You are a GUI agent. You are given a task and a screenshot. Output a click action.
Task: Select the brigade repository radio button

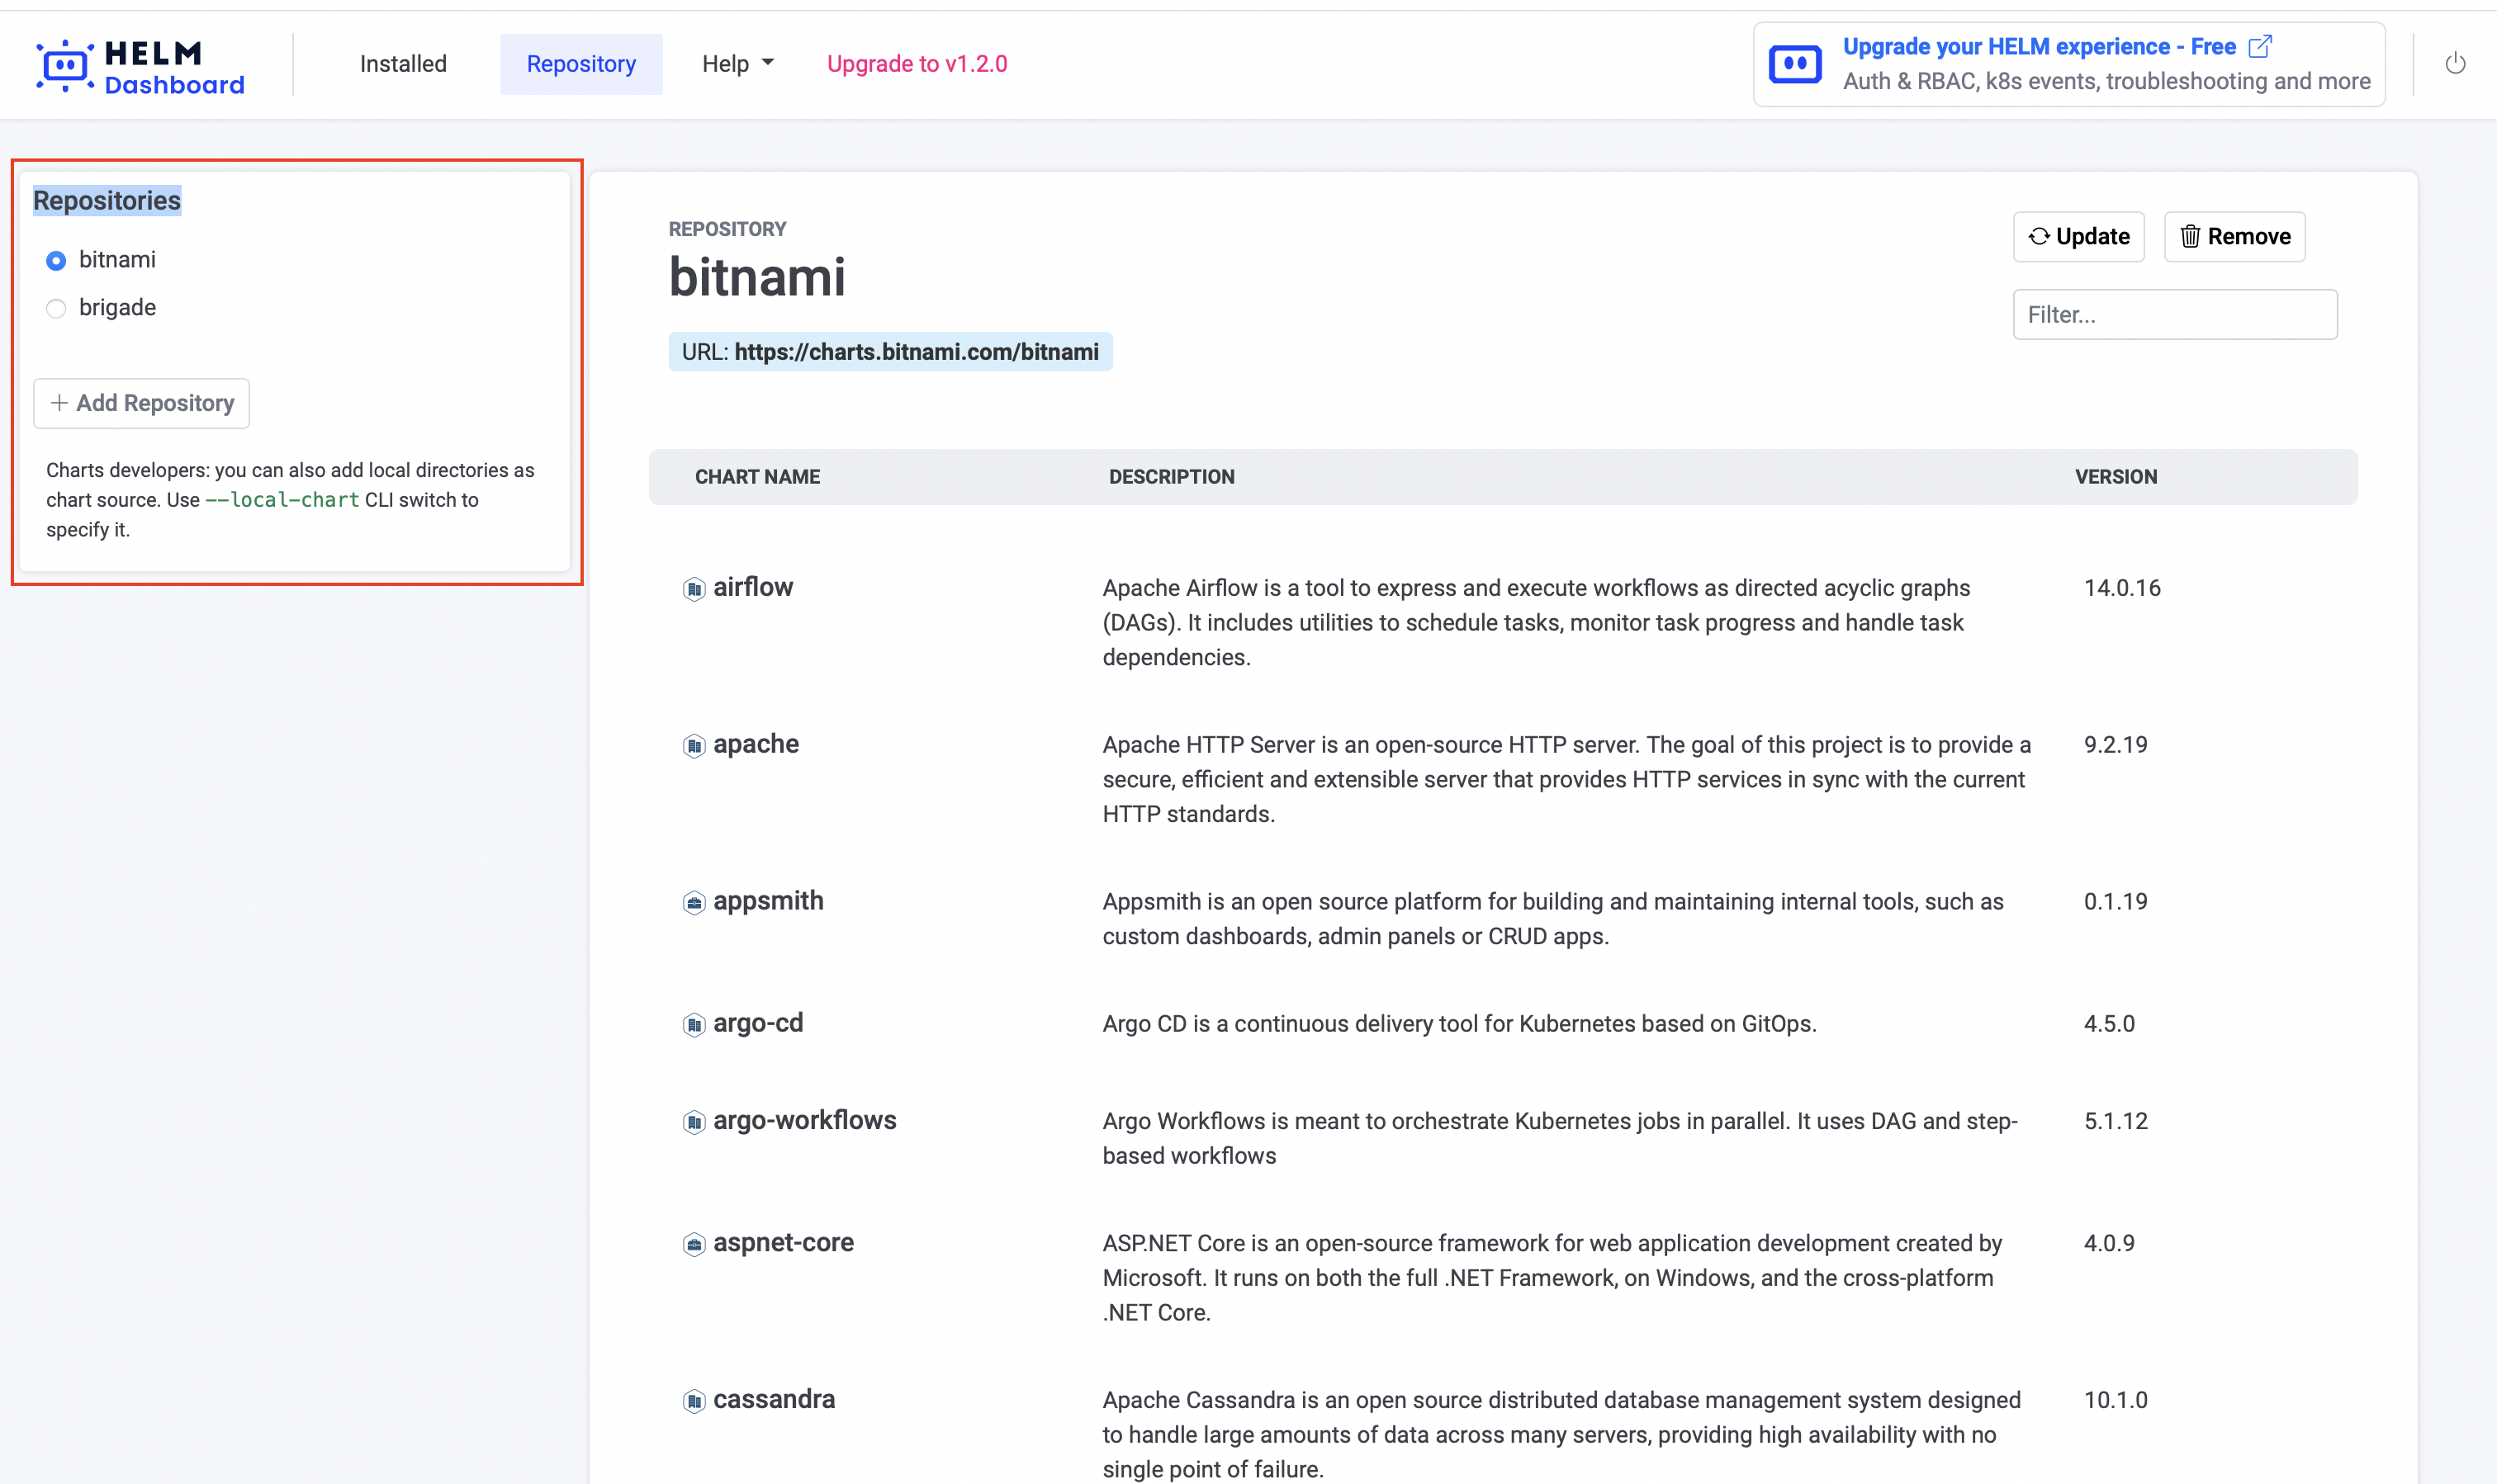tap(56, 308)
